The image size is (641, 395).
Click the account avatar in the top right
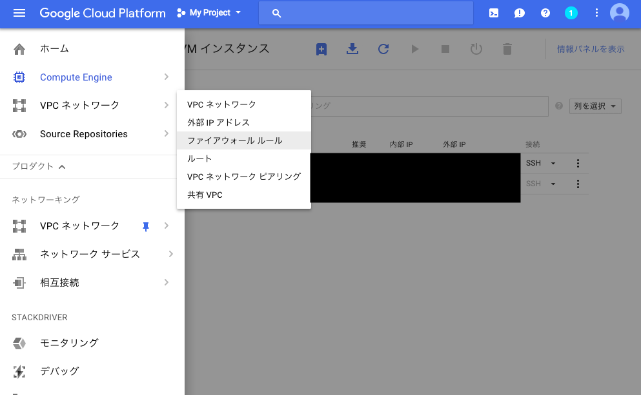pyautogui.click(x=619, y=13)
